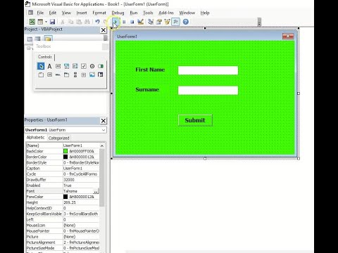Click the Copy toolbar icon

(x=70, y=22)
